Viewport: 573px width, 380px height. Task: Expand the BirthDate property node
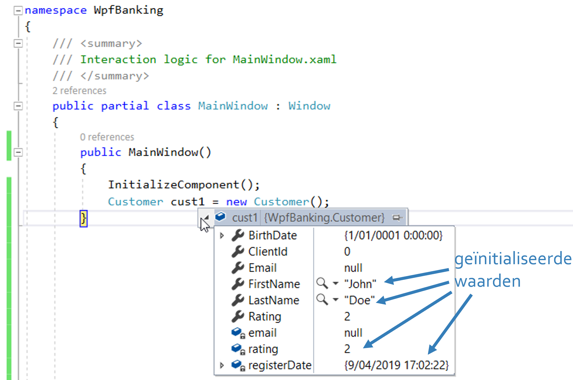pyautogui.click(x=222, y=236)
